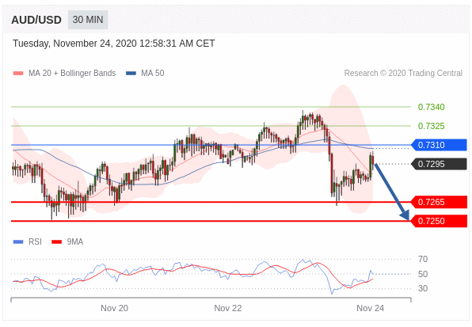Viewport: 472px width, 327px height.
Task: Click the Nov 20 date axis label
Action: pos(114,308)
